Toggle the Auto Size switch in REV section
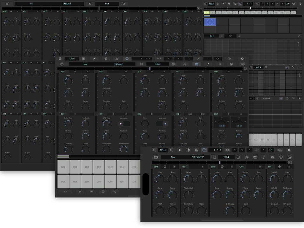The image size is (304, 228). point(162,124)
